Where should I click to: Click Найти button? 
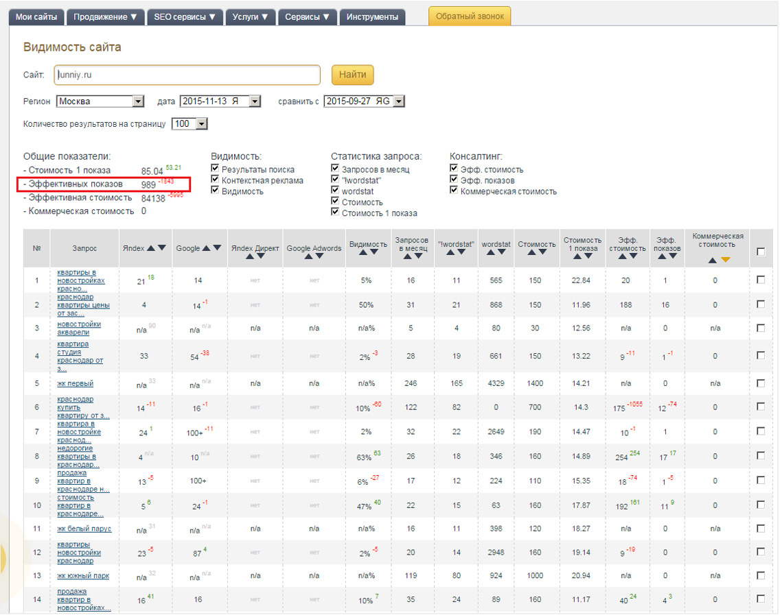click(x=353, y=75)
